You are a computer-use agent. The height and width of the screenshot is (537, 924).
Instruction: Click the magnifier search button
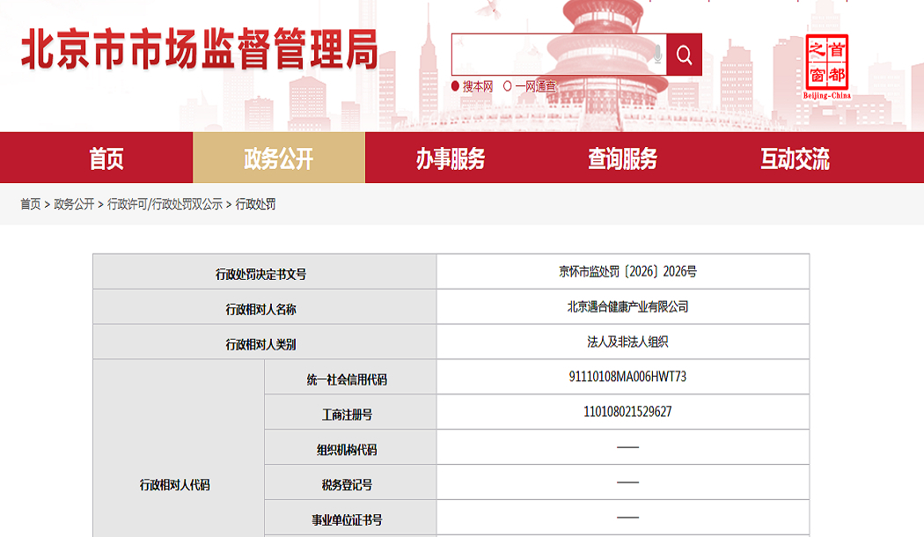pos(684,55)
